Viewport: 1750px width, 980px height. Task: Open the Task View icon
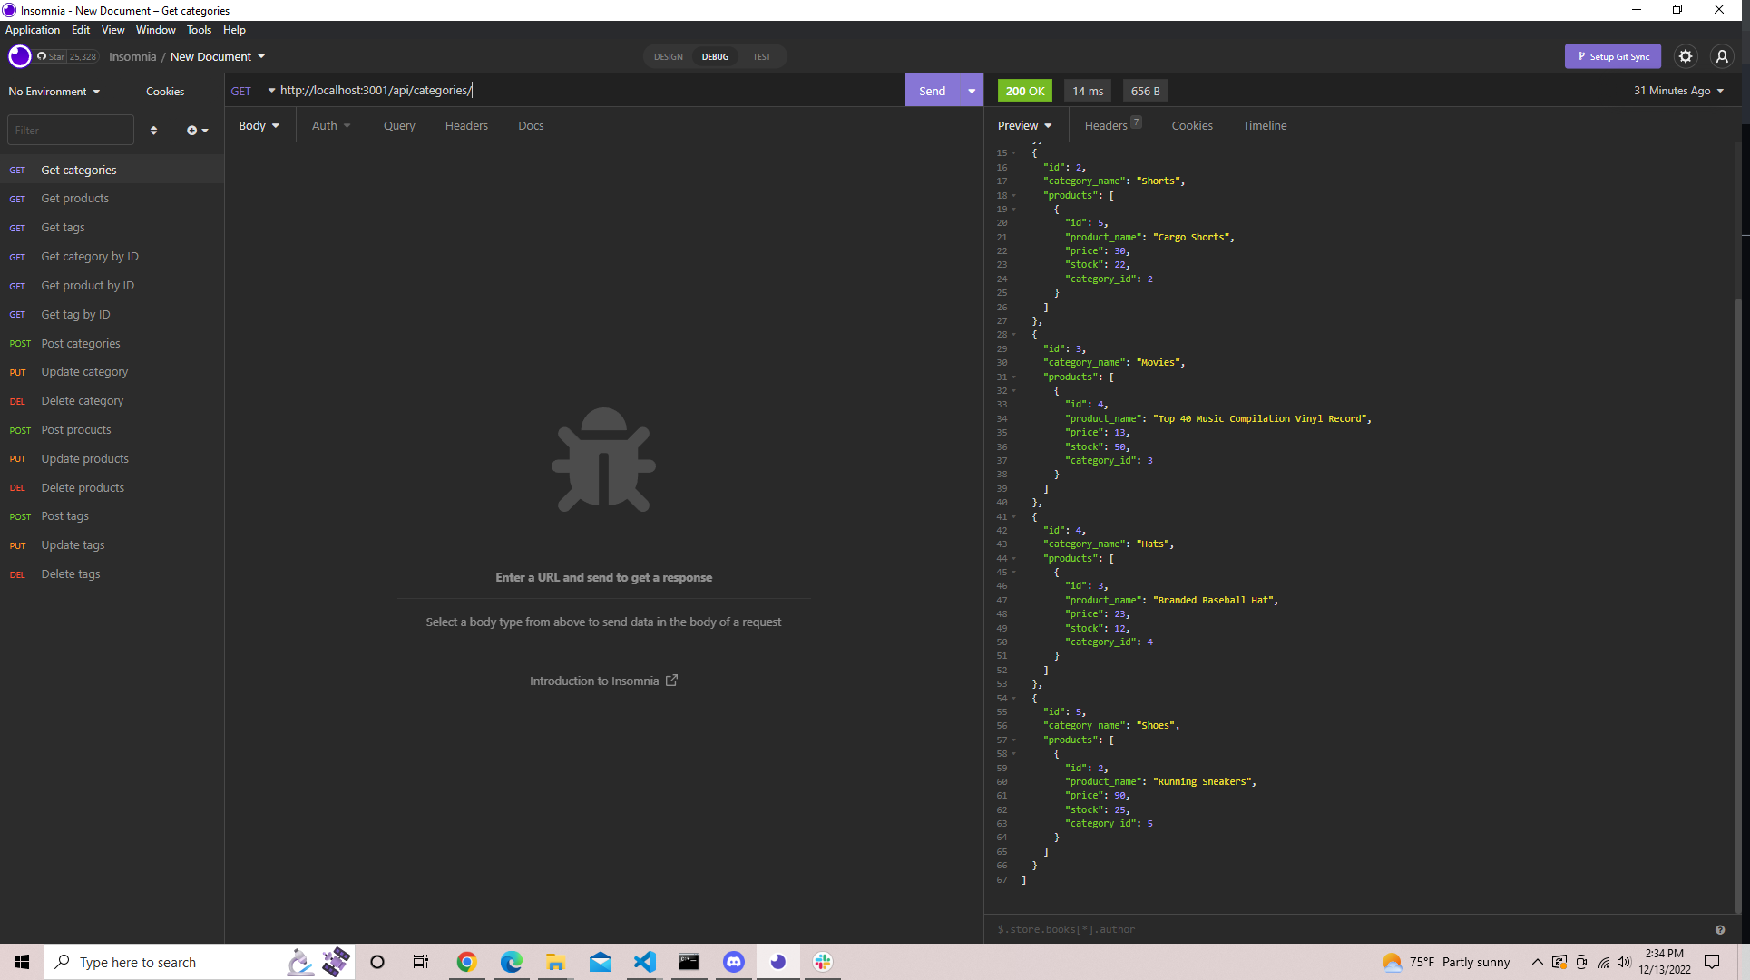pos(421,962)
